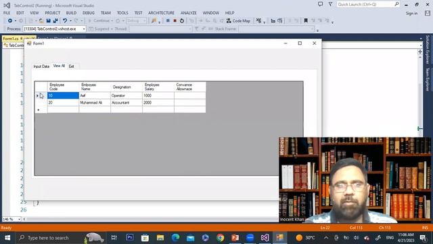Open Microsoft Edge from taskbar

coord(175,238)
